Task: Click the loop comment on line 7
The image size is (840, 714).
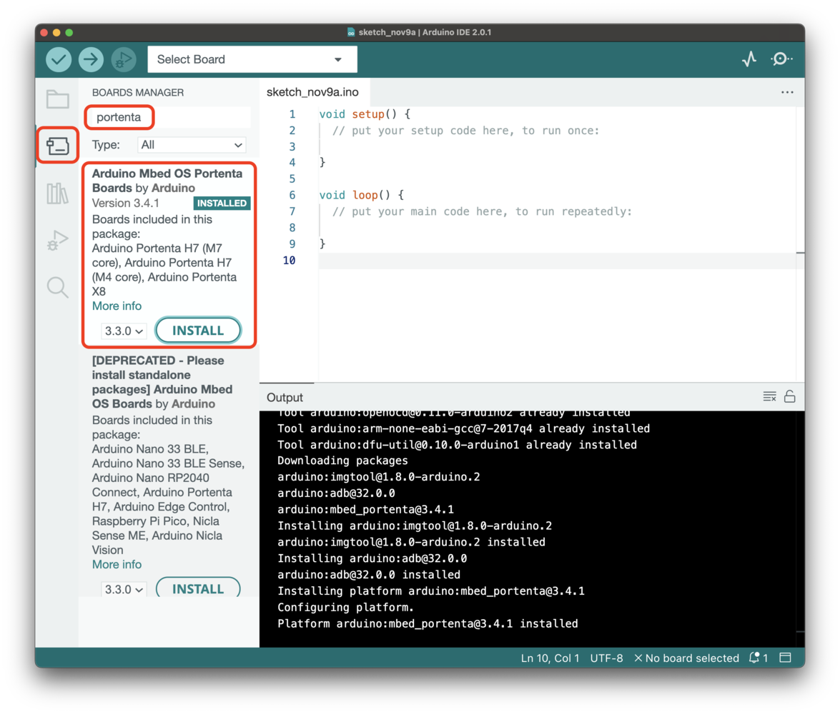Action: pos(482,211)
